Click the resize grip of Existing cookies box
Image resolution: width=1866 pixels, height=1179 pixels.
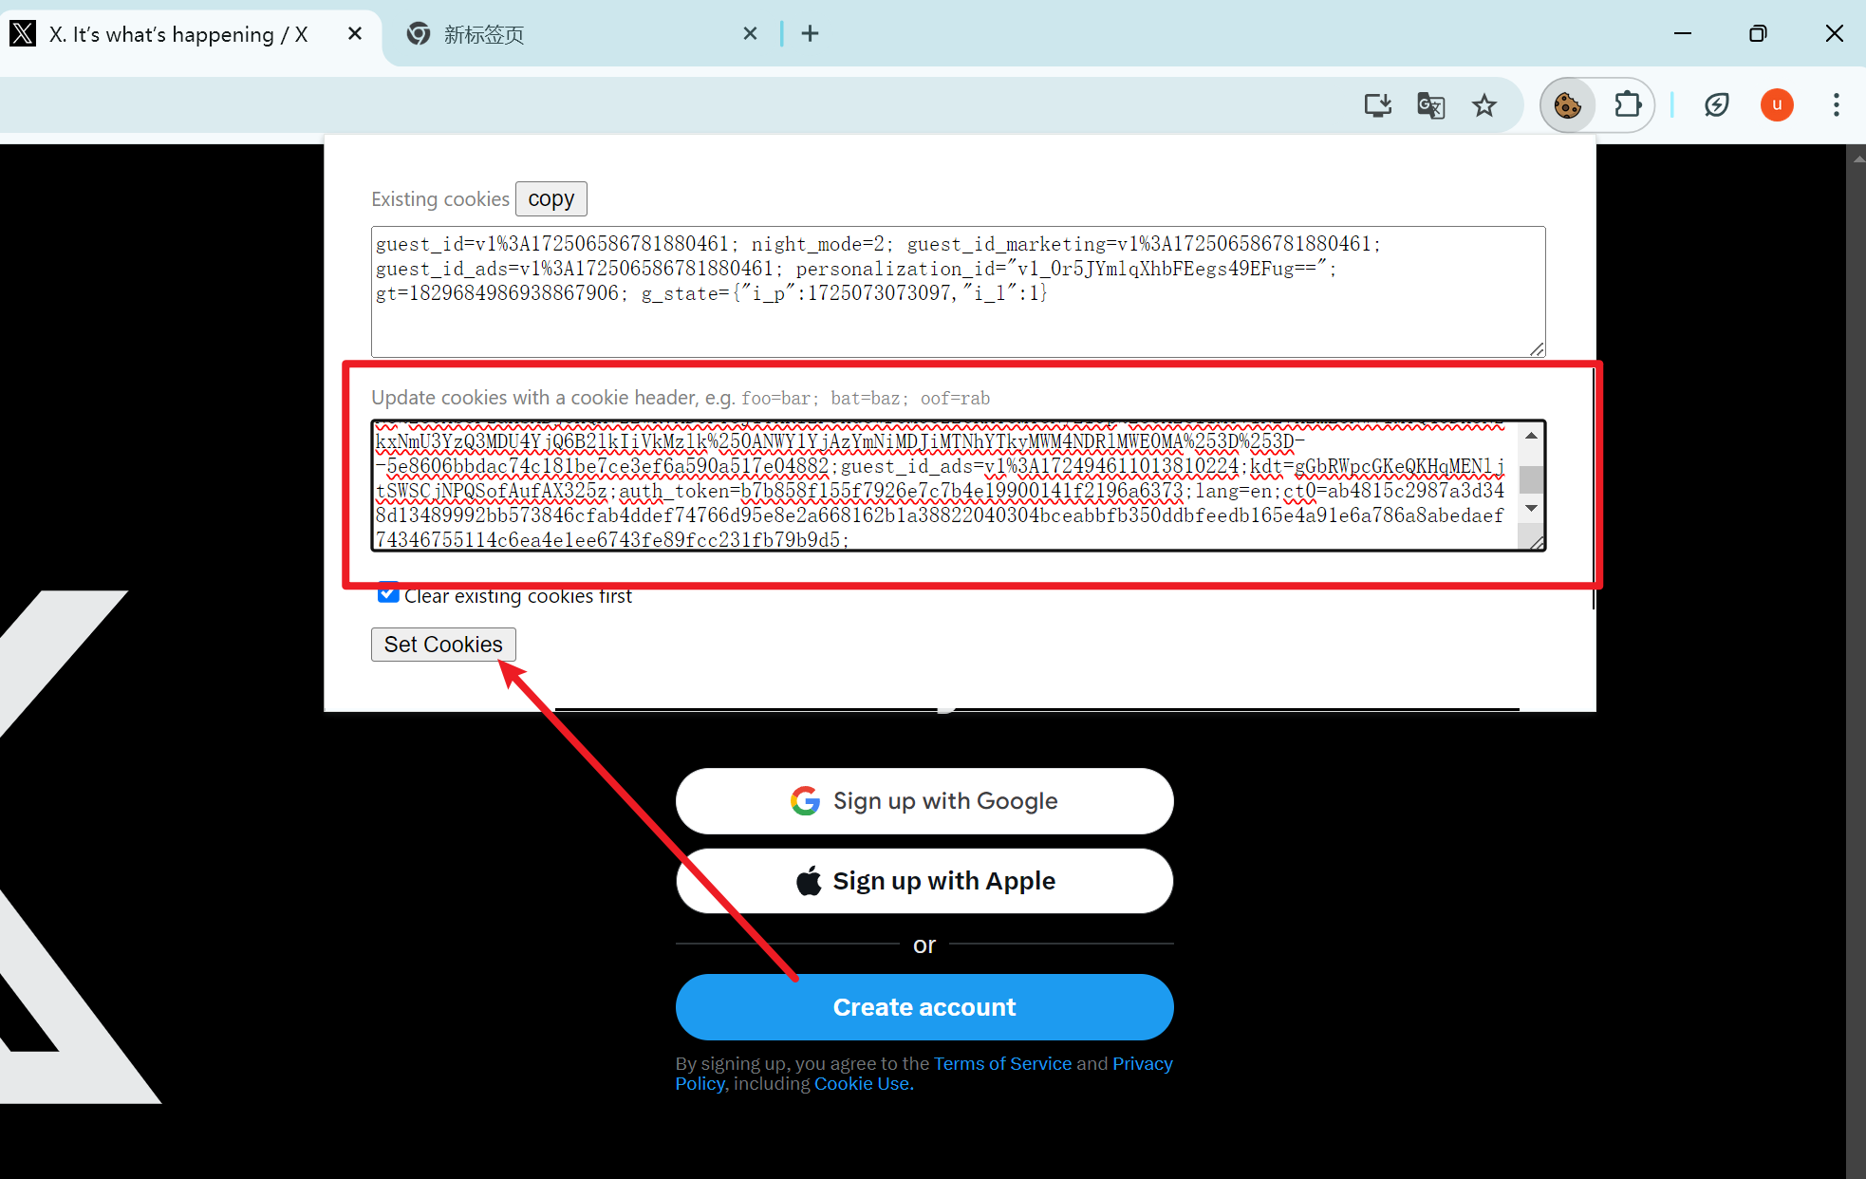coord(1537,348)
